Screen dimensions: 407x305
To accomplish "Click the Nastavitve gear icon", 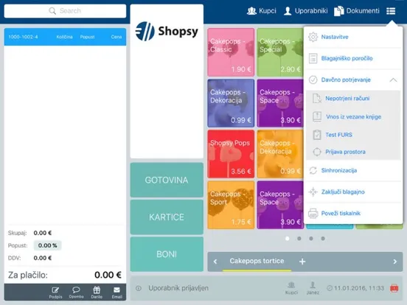I will (313, 37).
